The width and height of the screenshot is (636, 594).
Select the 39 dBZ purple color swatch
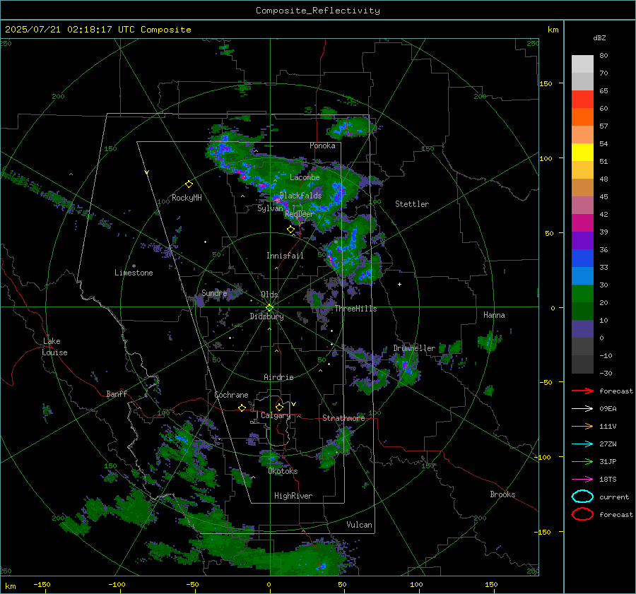click(582, 240)
